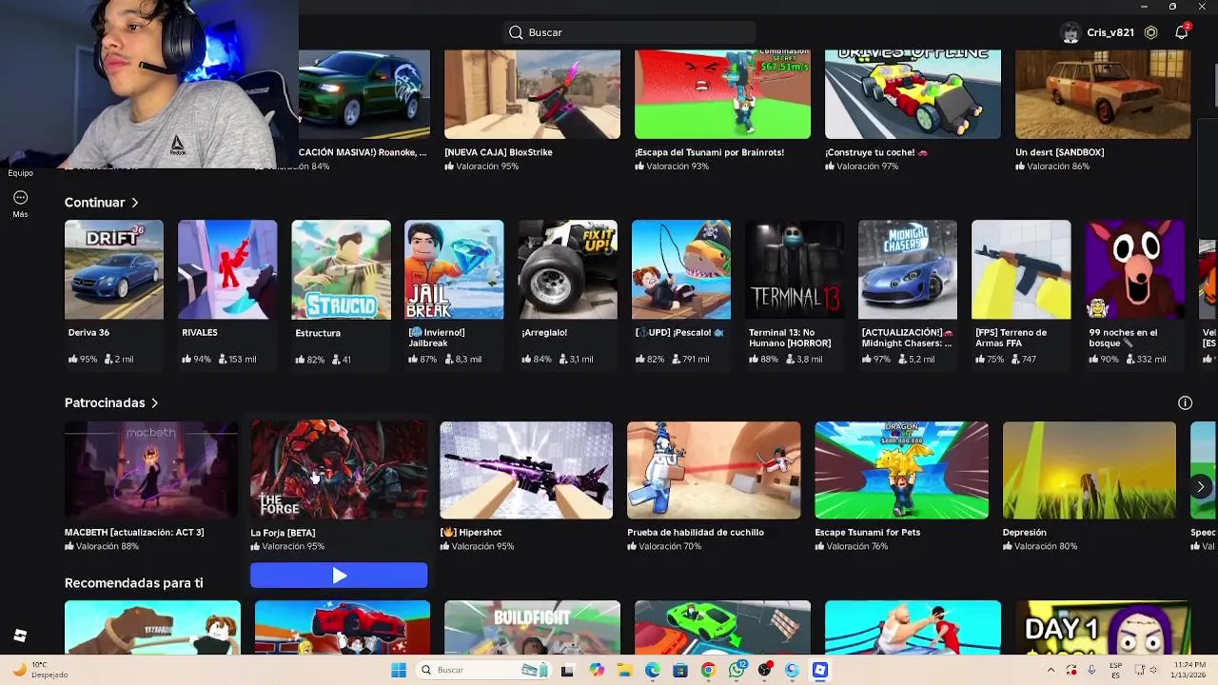Open the La Forja BETA thumbnail
The height and width of the screenshot is (685, 1218).
tap(339, 470)
